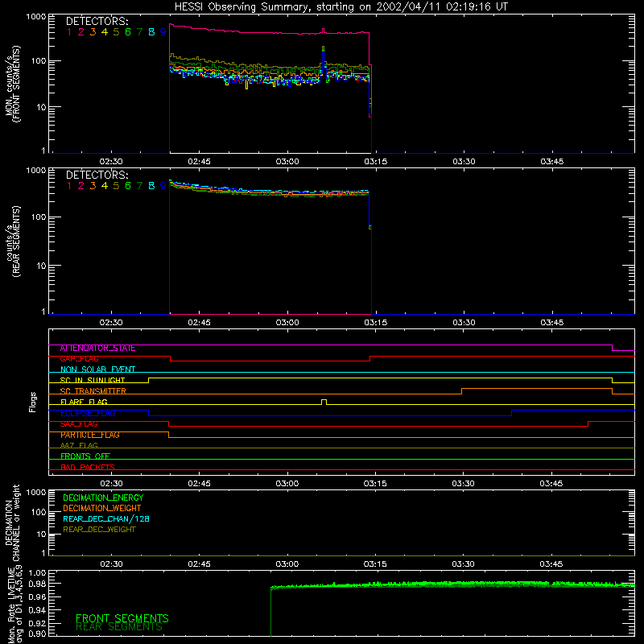Click the FRONTS_OFF flag label

point(85,456)
